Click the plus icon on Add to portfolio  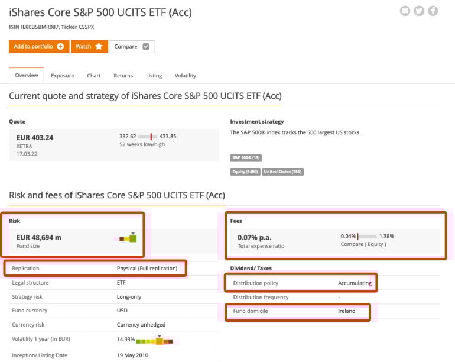[60, 47]
